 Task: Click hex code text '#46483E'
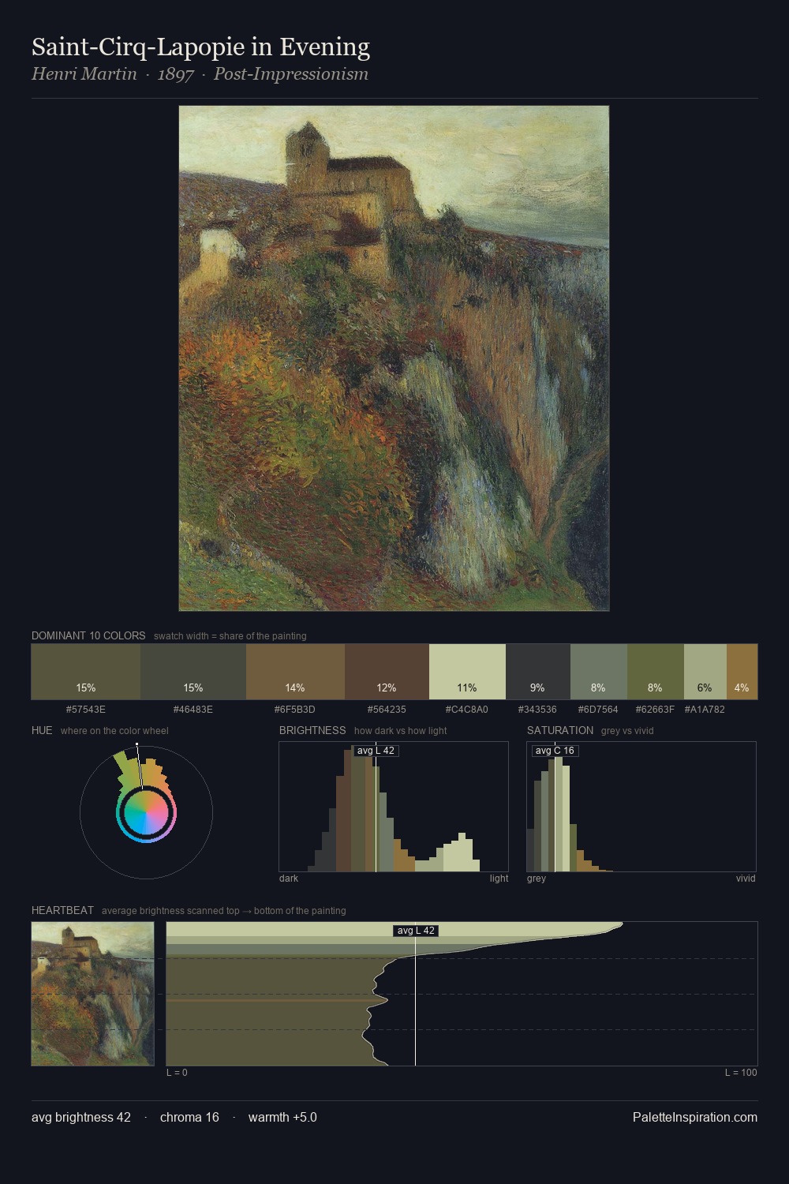(193, 709)
